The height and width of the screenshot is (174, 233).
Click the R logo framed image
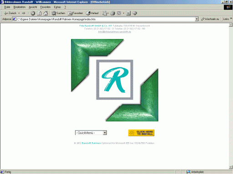(115, 80)
